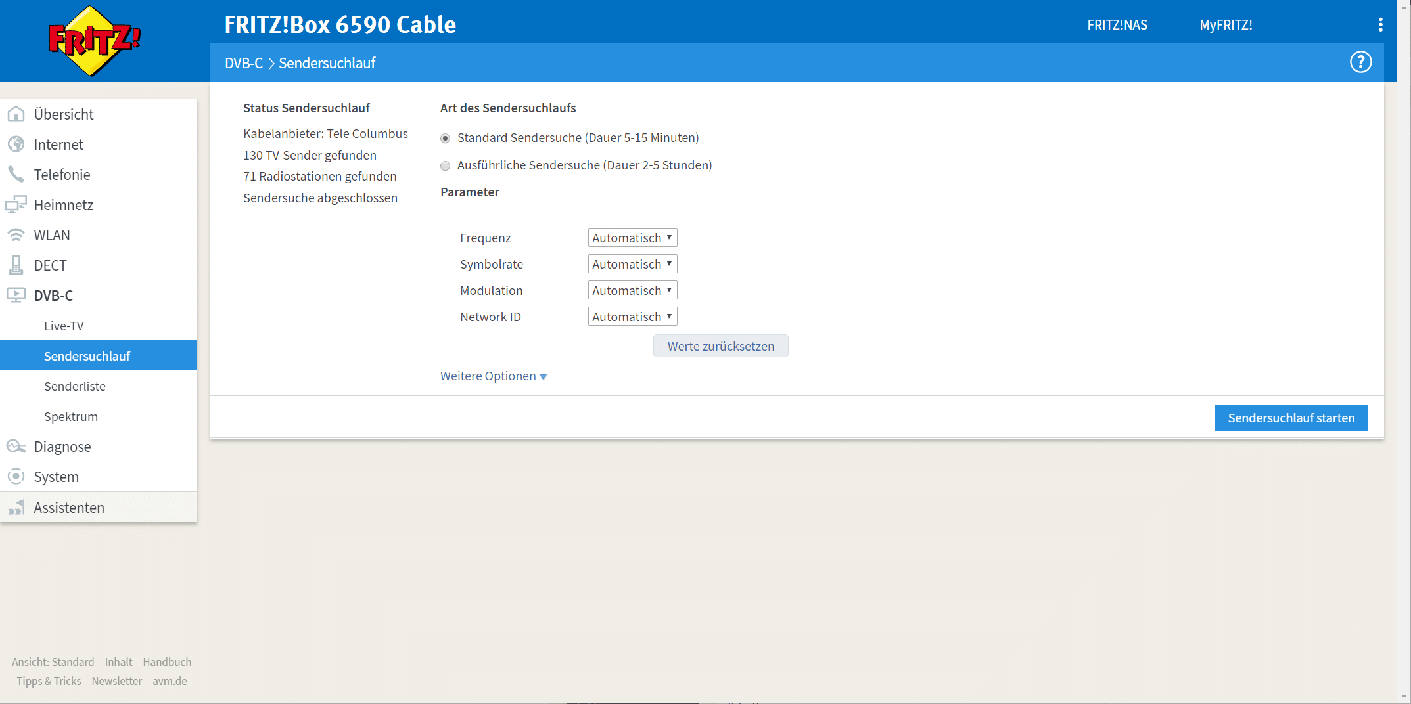The image size is (1411, 704).
Task: Open the FRITZ!NAS link
Action: 1117,25
